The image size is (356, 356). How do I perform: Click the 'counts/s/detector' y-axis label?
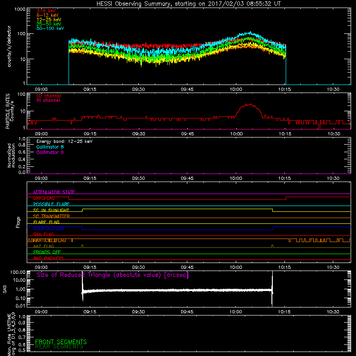click(9, 46)
